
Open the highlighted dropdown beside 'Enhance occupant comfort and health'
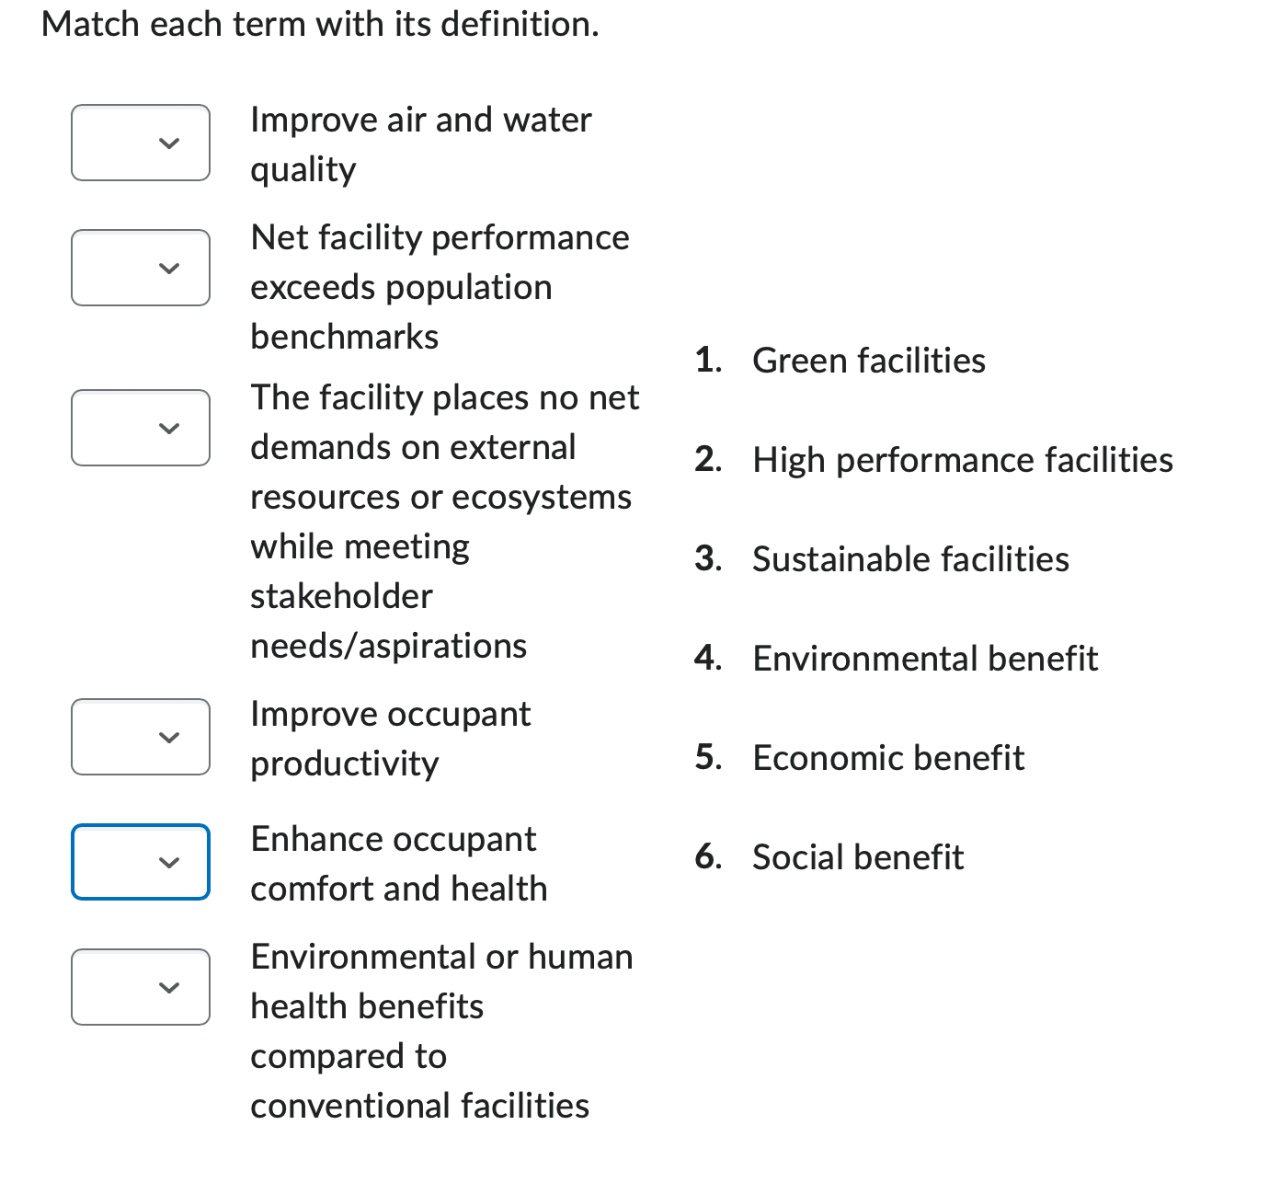tap(140, 862)
